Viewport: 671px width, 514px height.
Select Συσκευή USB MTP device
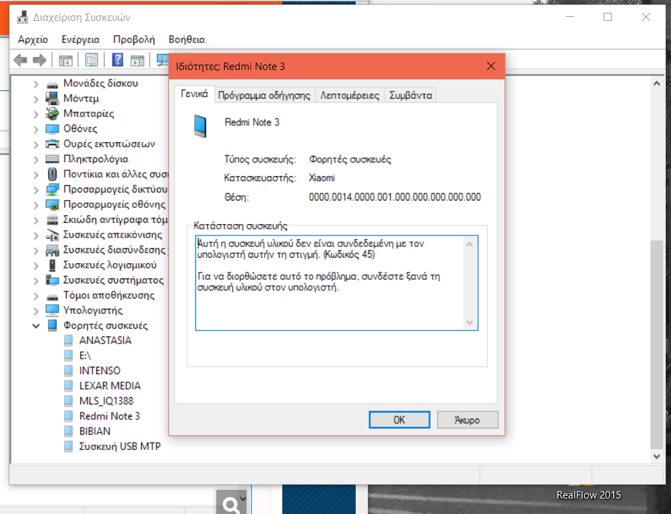point(120,446)
